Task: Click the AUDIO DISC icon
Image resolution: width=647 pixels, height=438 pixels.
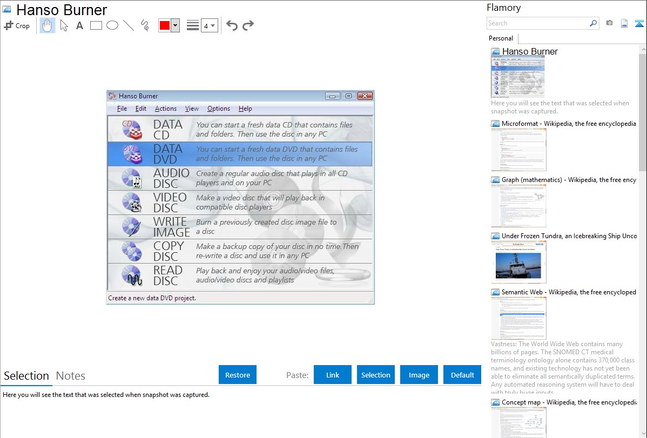Action: click(x=132, y=178)
